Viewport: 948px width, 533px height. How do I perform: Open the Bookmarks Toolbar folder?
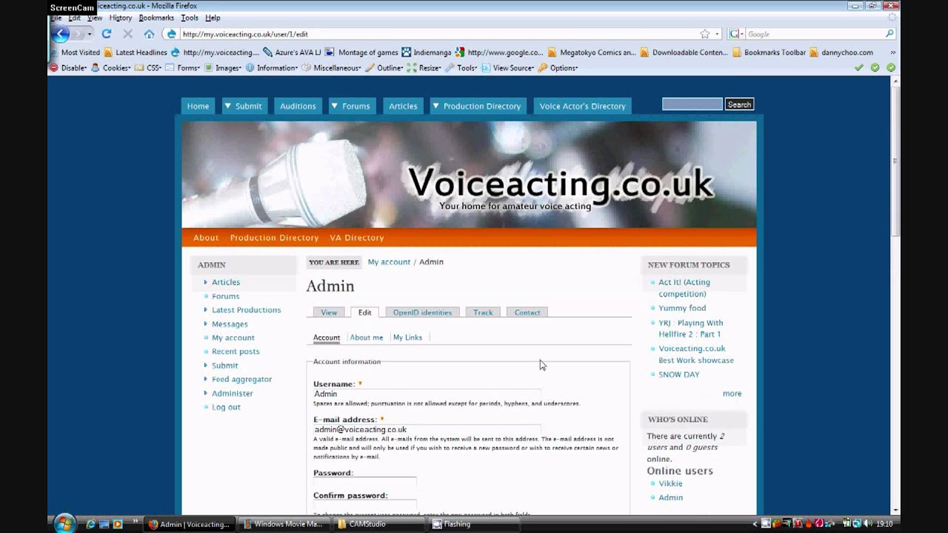point(769,53)
